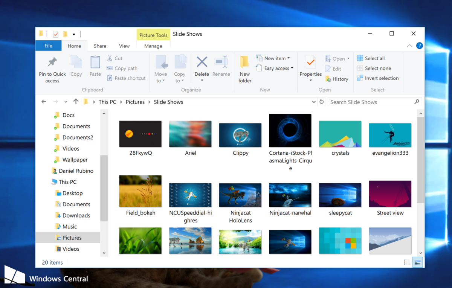Screen dimensions: 452x288
Task: Open the address bar dropdown arrow
Action: pos(314,102)
